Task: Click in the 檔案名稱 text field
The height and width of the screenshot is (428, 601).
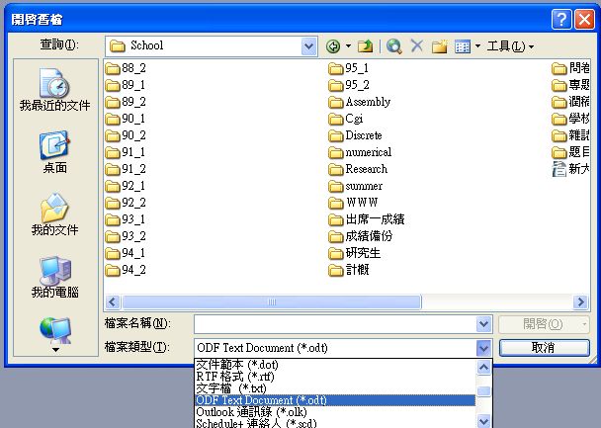Action: (x=334, y=324)
